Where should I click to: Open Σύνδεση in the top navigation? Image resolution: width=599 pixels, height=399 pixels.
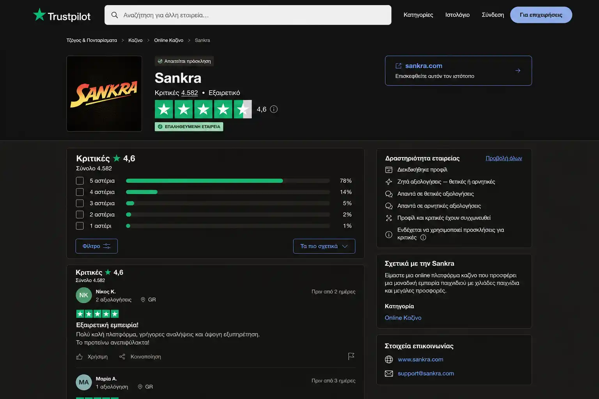[x=493, y=15]
